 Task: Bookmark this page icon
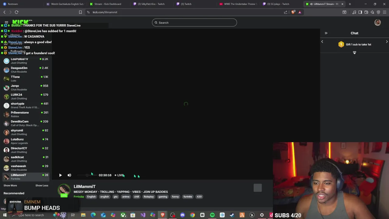point(80,12)
